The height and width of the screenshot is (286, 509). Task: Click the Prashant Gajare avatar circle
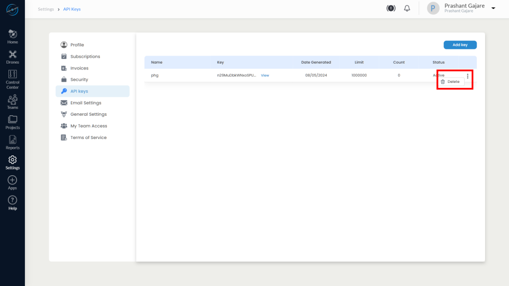(x=432, y=8)
